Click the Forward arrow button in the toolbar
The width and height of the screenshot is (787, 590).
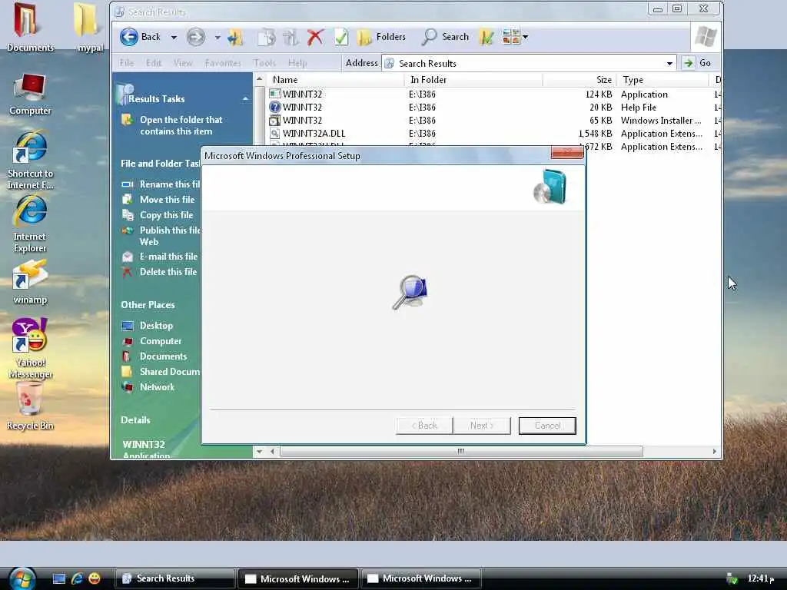tap(196, 37)
